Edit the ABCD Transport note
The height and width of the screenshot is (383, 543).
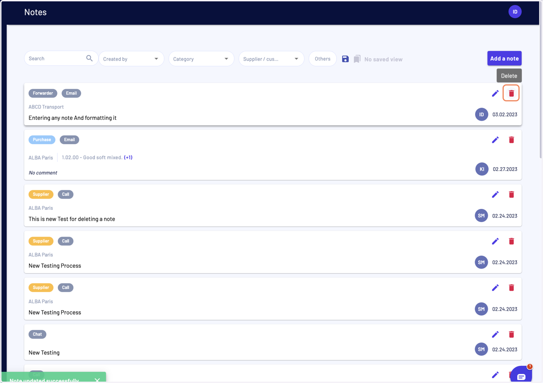pos(495,93)
